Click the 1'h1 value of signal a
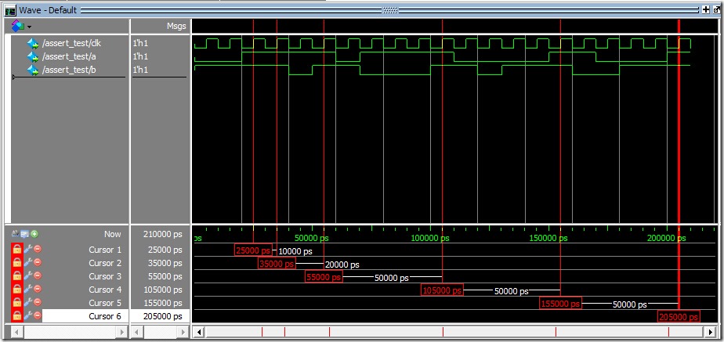Viewport: 724px width, 342px height. [x=140, y=56]
